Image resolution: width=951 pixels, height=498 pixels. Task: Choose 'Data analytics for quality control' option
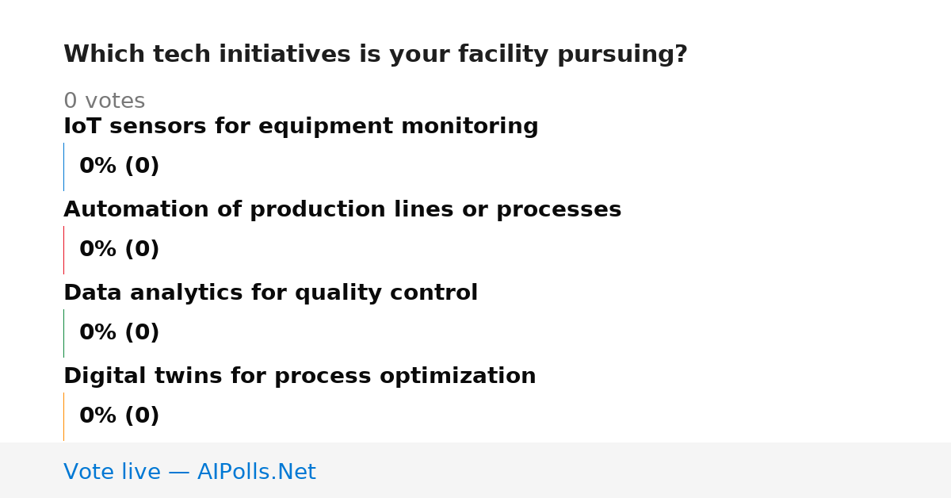270,293
